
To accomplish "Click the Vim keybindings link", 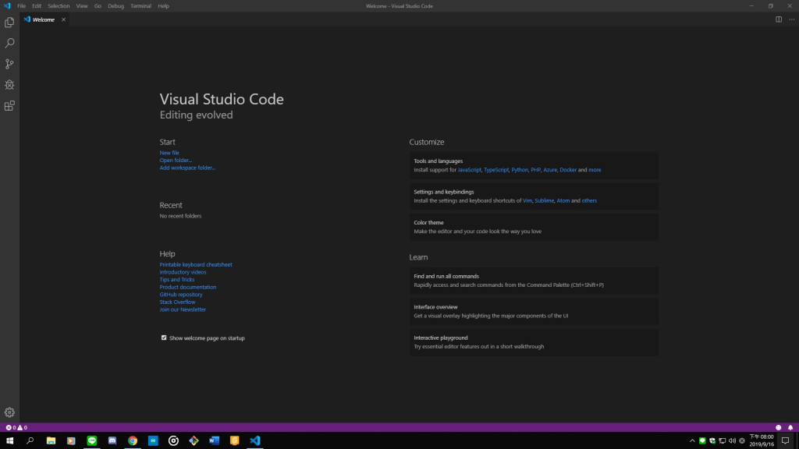I will [x=527, y=200].
